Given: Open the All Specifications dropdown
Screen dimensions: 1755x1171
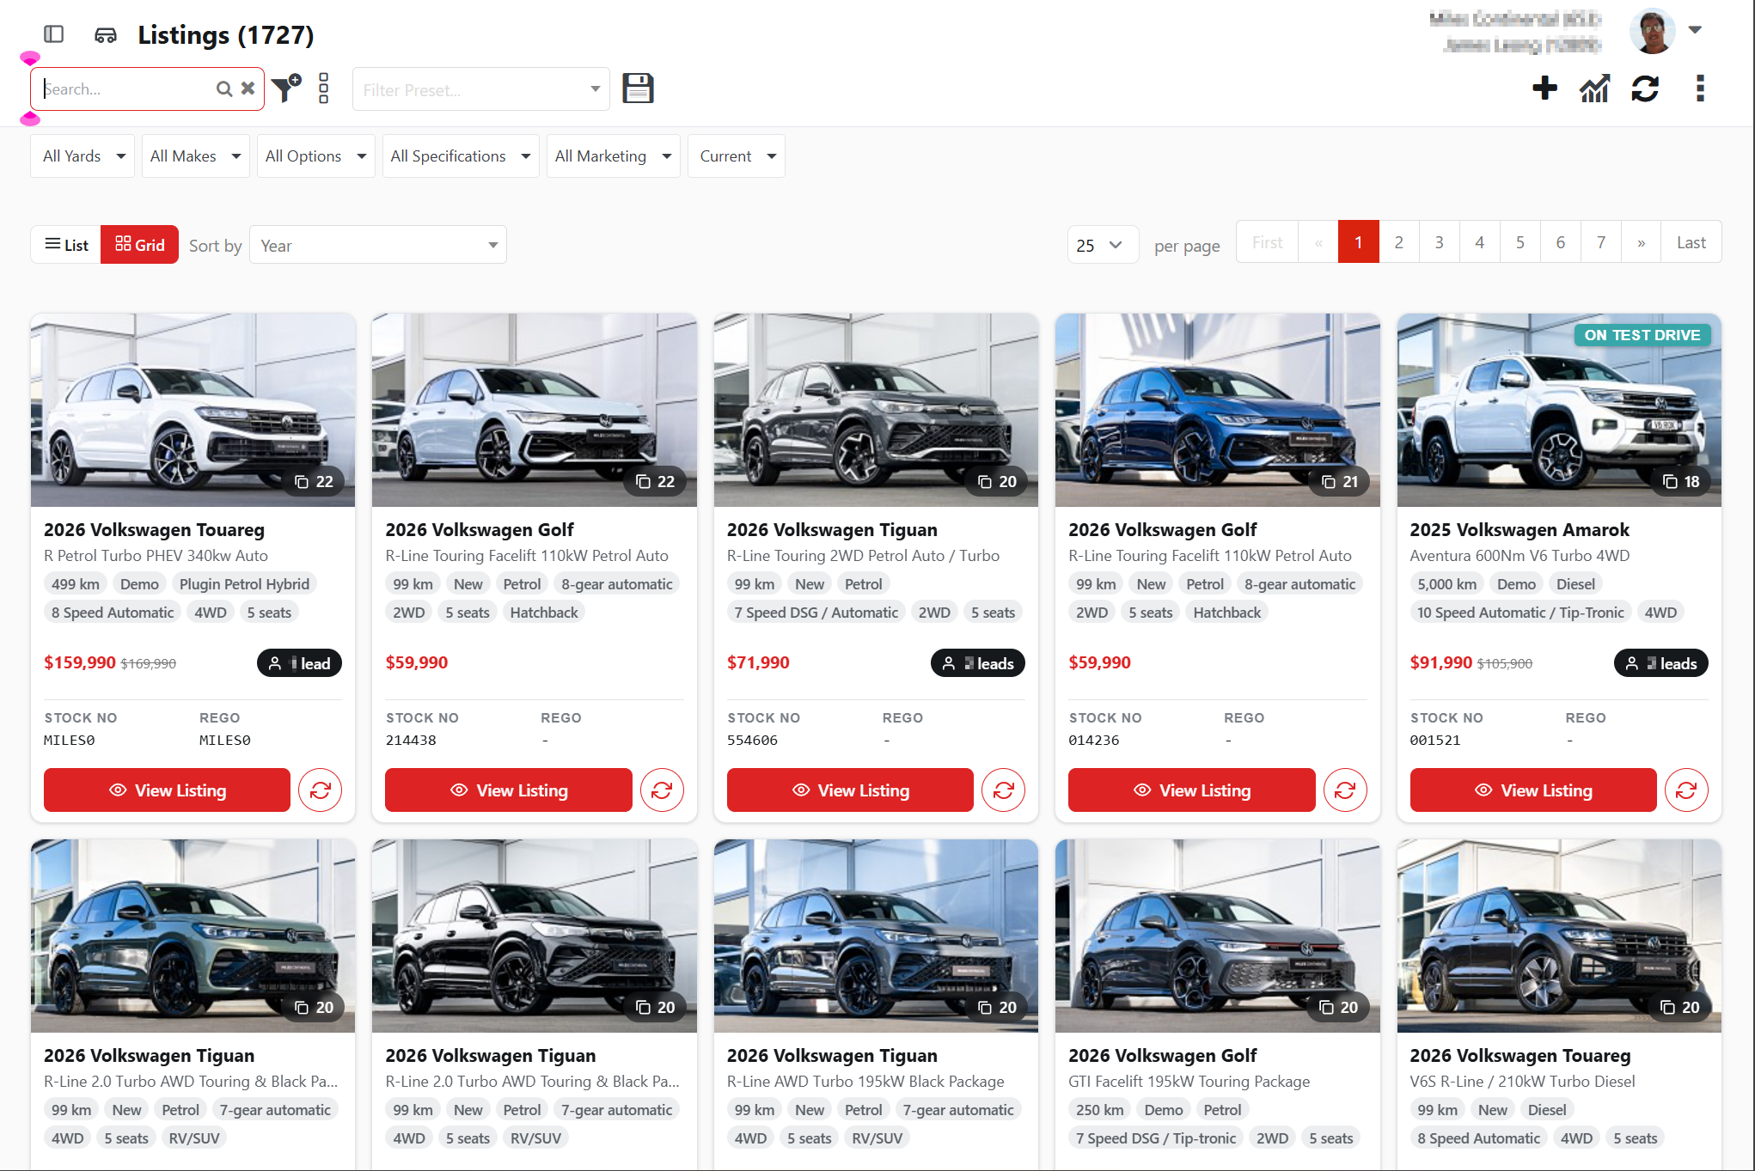Looking at the screenshot, I should tap(461, 156).
